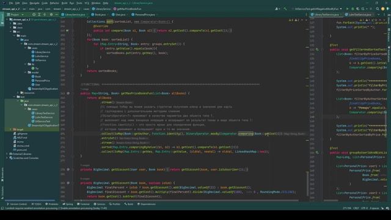
Task: Open the Build tool window
Action: pyautogui.click(x=129, y=204)
